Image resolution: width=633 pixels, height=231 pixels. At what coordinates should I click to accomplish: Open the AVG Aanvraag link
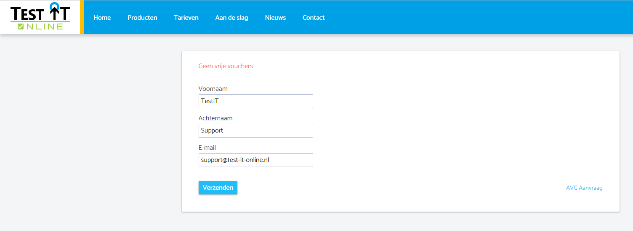[584, 188]
